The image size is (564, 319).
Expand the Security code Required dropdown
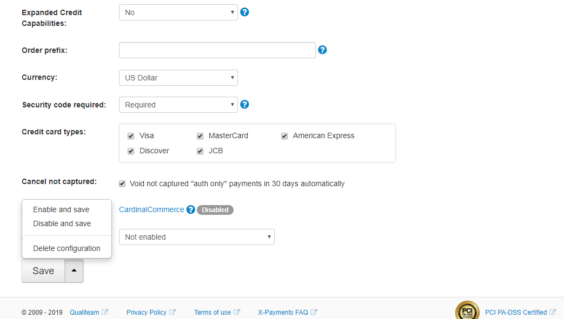point(178,105)
